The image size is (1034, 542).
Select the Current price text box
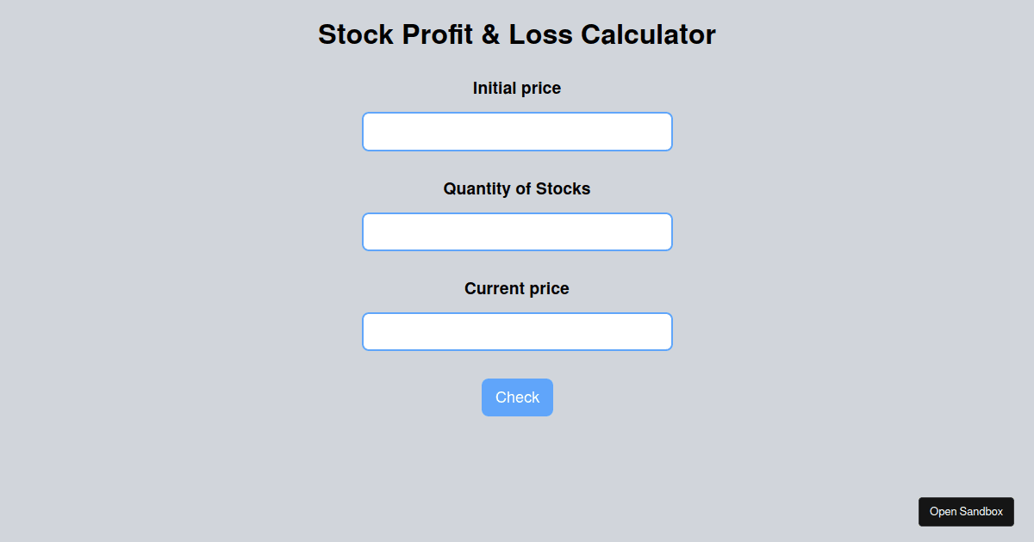pos(517,332)
